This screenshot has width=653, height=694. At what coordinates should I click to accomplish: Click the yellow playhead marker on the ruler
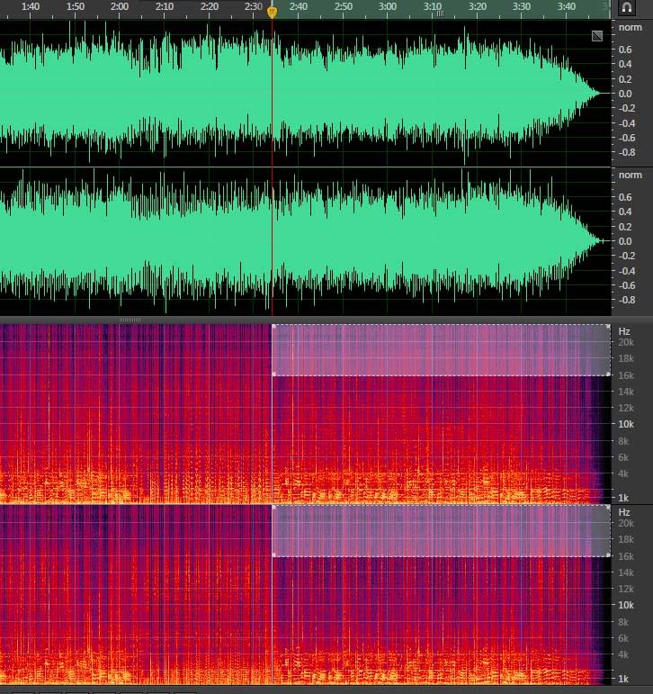click(272, 12)
